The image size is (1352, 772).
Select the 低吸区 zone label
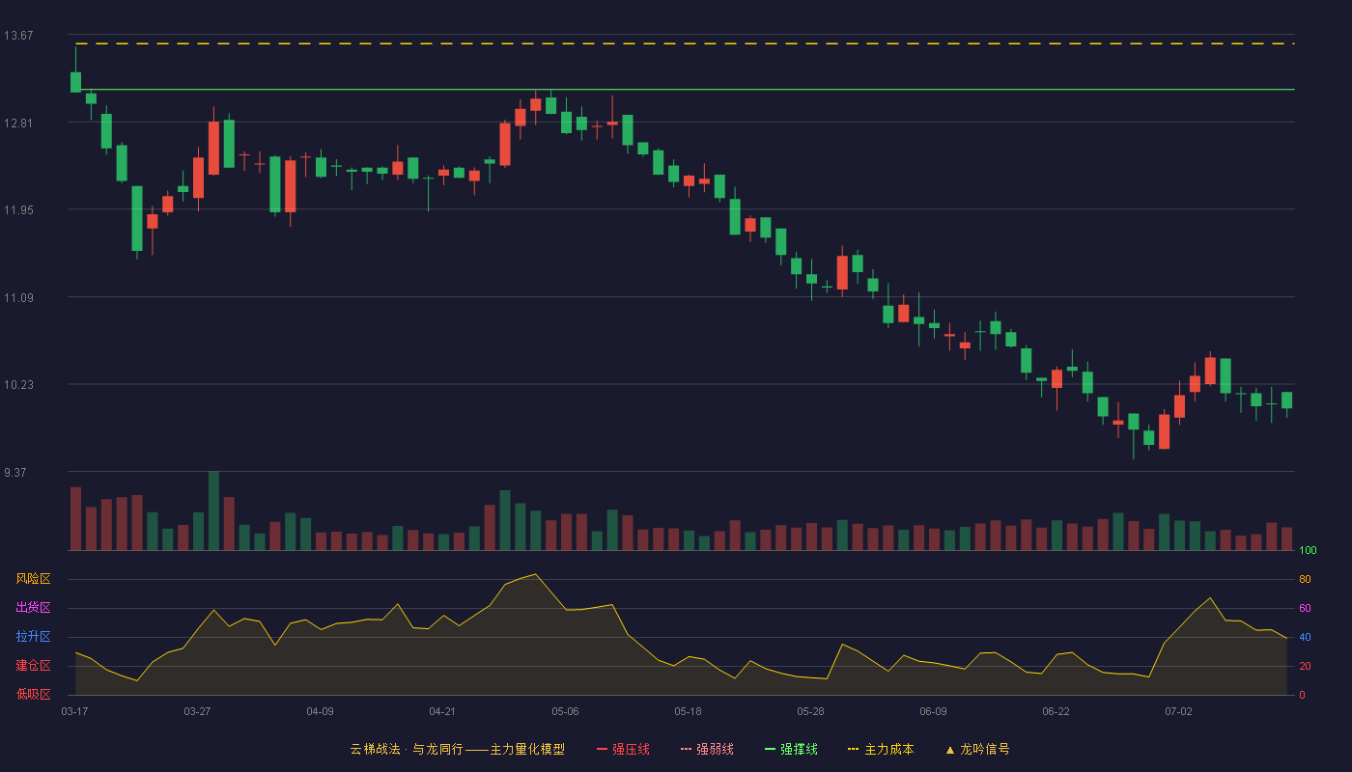pos(33,694)
